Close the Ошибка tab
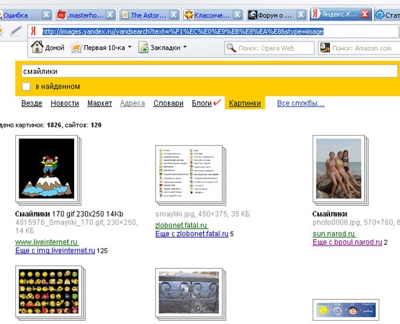Viewport: 400px width, 324px height. pyautogui.click(x=47, y=15)
